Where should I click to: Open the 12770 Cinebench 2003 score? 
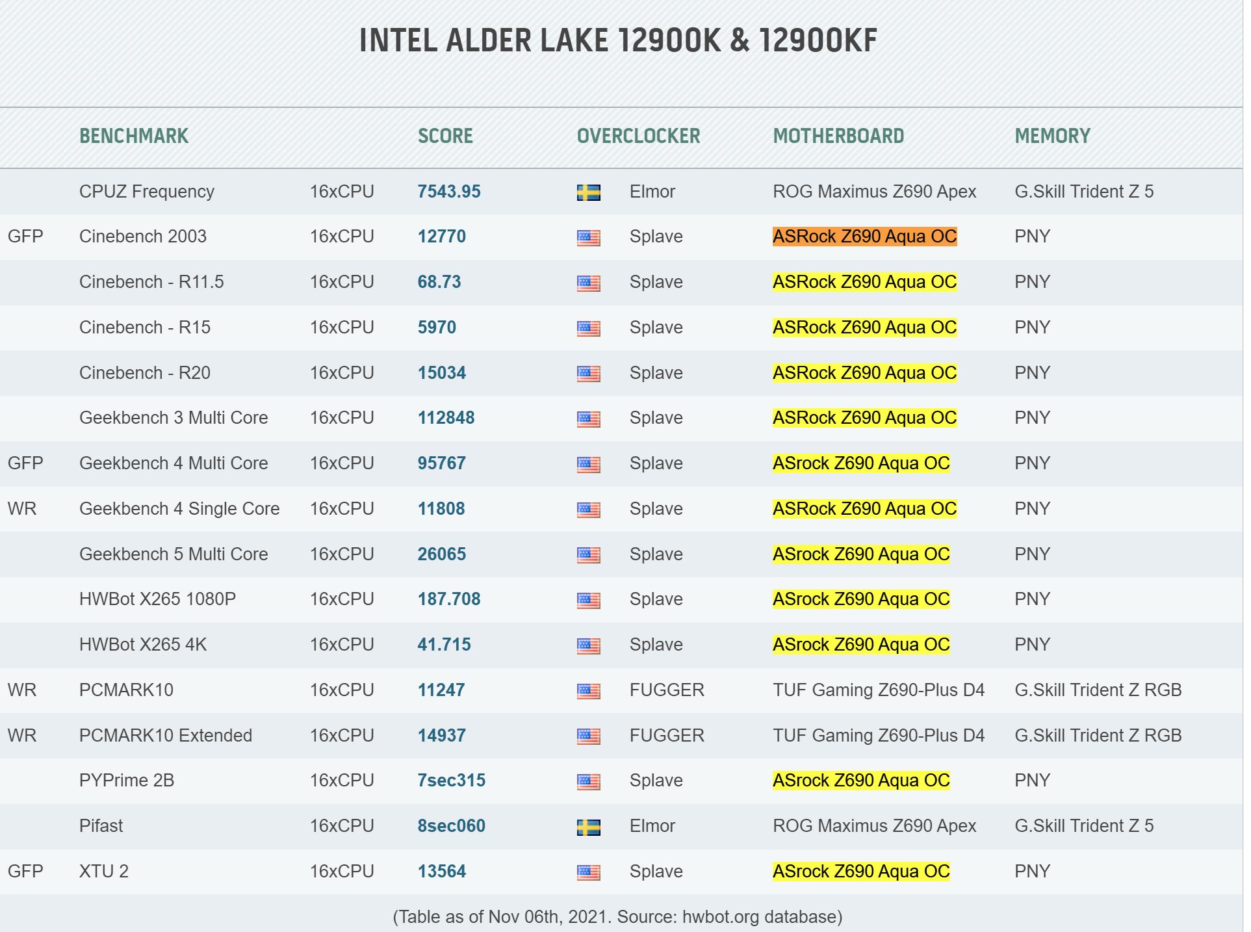pyautogui.click(x=442, y=237)
